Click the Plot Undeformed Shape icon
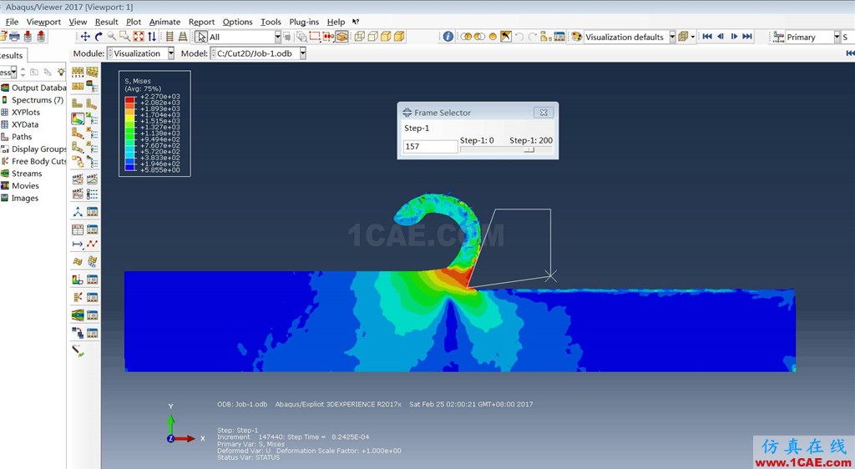The height and width of the screenshot is (469, 855). [78, 103]
